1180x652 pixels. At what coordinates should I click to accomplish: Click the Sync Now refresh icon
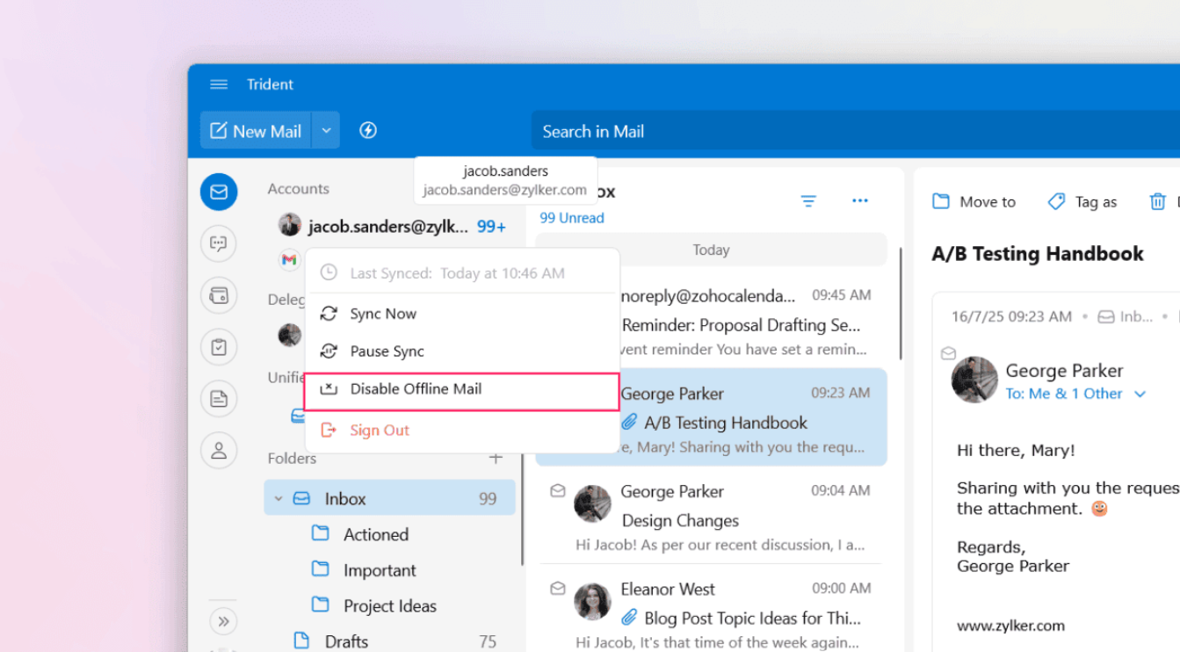pyautogui.click(x=329, y=314)
